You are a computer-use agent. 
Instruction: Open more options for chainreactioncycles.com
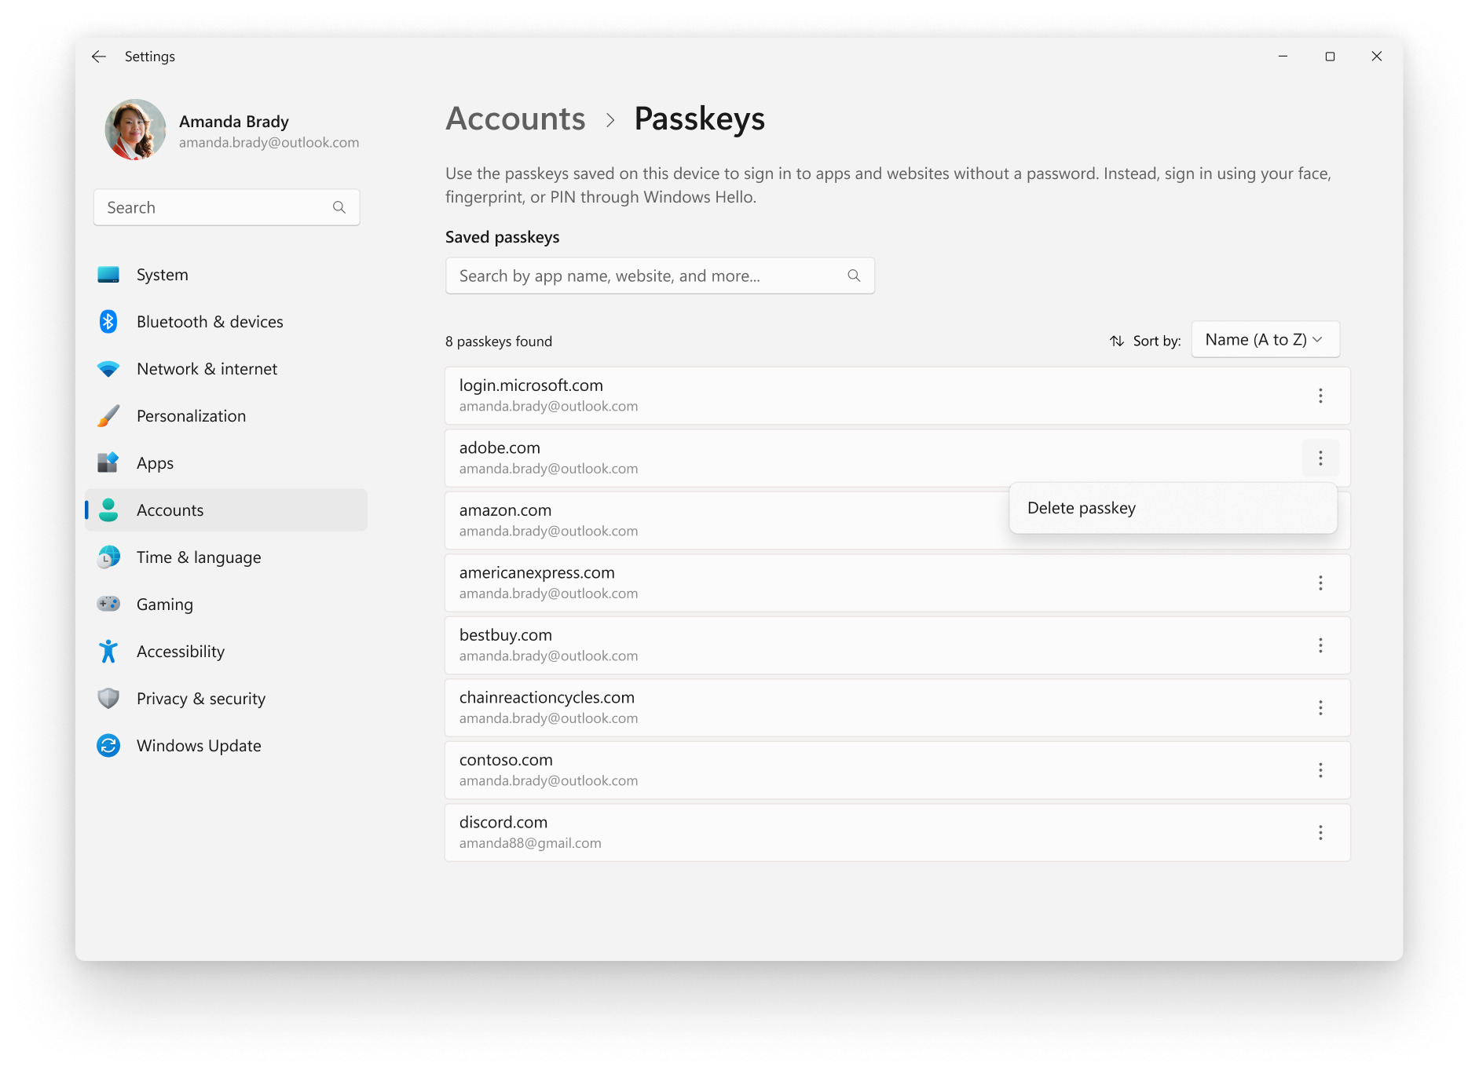(1320, 708)
